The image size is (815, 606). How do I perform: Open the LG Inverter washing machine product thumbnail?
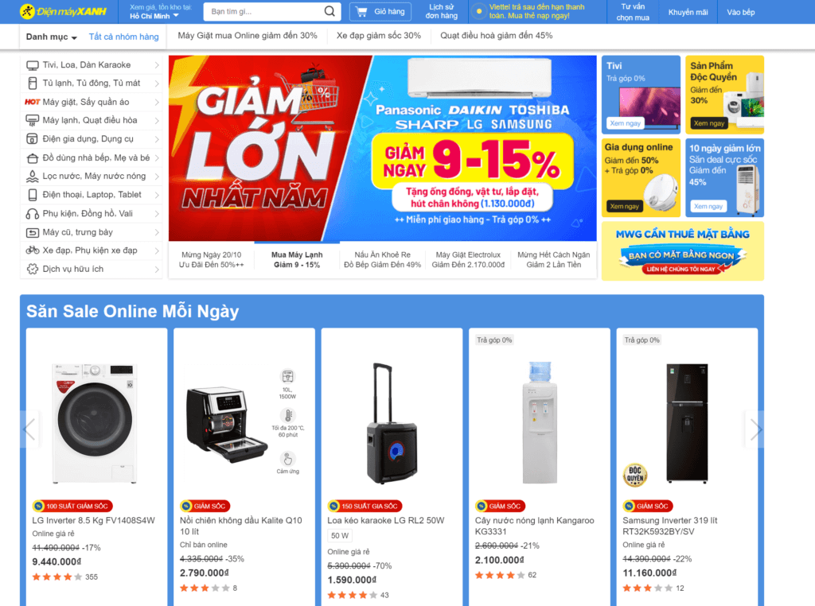(96, 423)
